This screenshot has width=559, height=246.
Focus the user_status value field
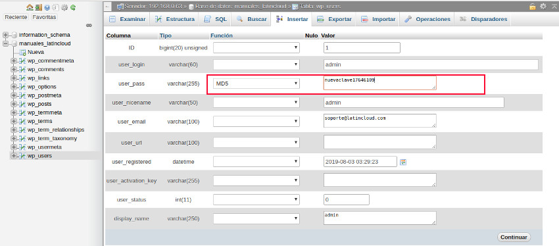(x=346, y=200)
